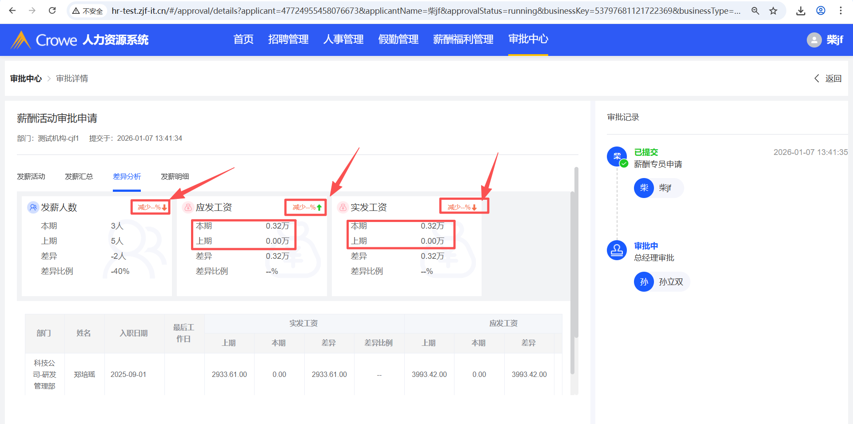Click the 2933.61.00 上期 cell
Screen dimensions: 853x424
click(229, 374)
